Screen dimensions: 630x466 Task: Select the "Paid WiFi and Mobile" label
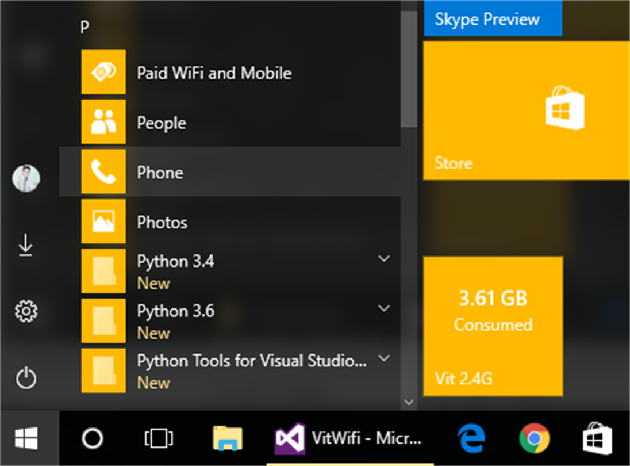click(214, 73)
